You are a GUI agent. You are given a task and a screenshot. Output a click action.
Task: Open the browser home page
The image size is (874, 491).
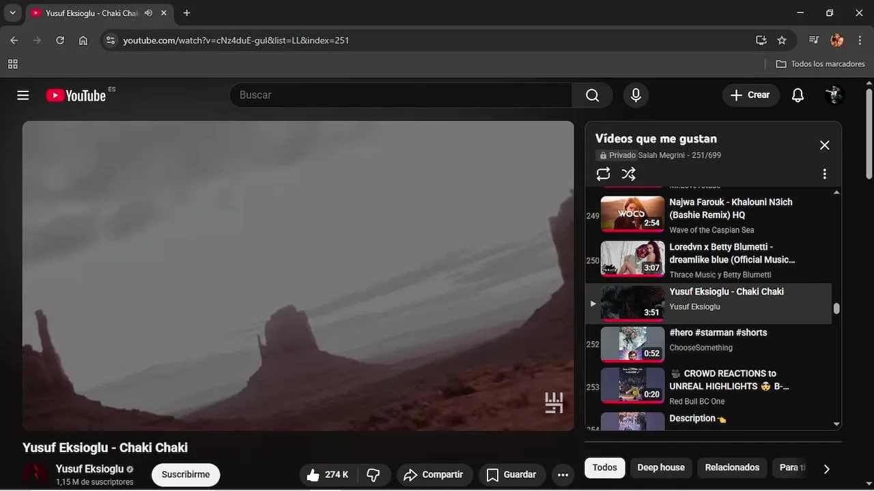83,40
